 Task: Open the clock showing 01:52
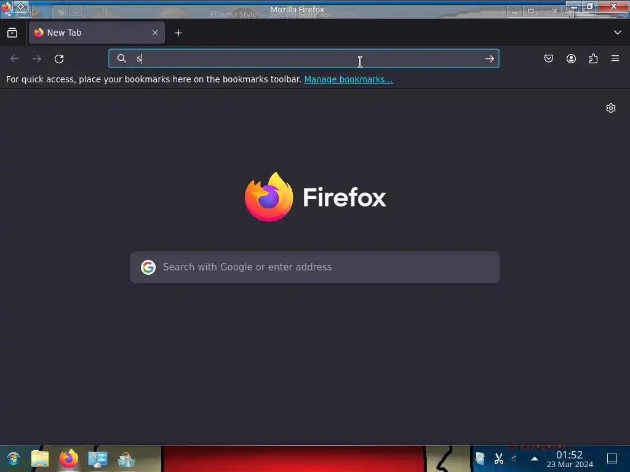569,459
